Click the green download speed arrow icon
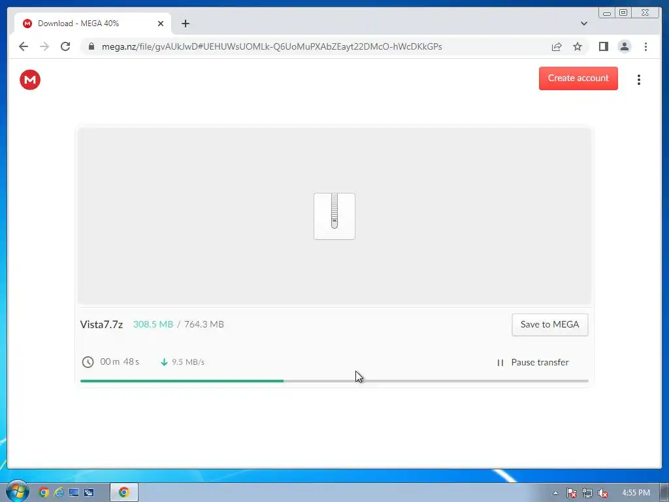The width and height of the screenshot is (669, 502). click(164, 362)
